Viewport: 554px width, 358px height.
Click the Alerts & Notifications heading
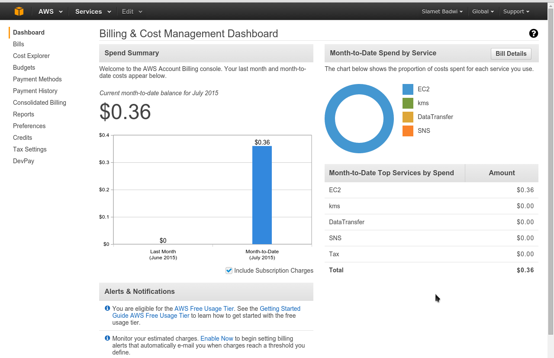click(139, 291)
